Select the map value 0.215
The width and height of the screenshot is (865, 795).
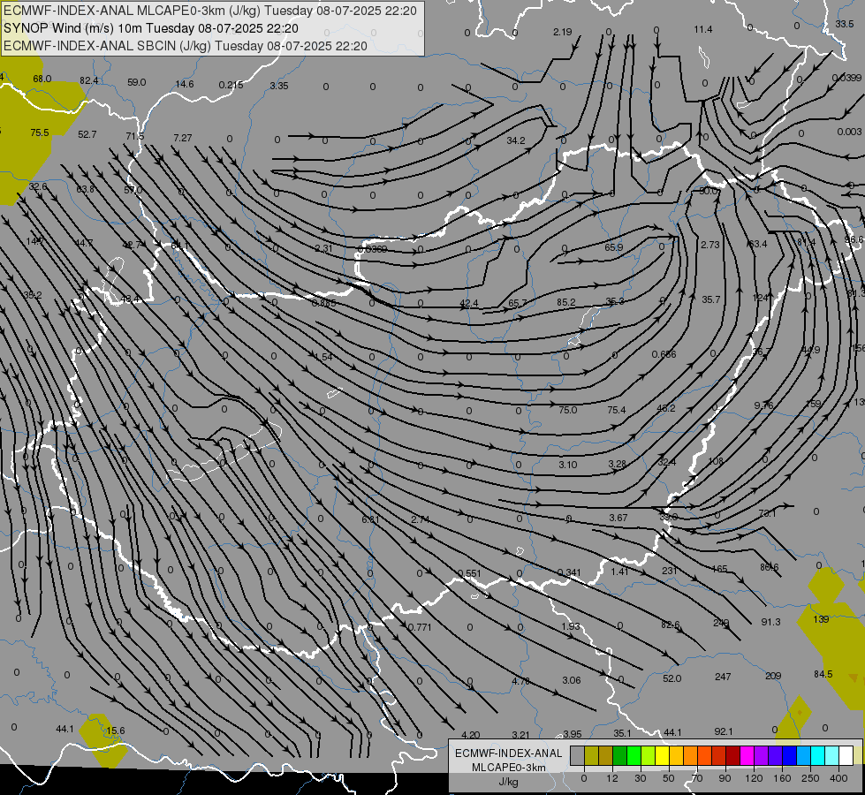tap(231, 85)
